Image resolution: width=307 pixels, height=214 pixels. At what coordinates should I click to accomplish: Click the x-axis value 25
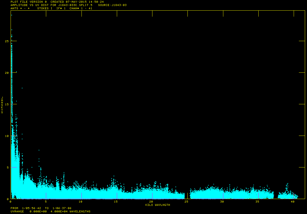(187, 202)
